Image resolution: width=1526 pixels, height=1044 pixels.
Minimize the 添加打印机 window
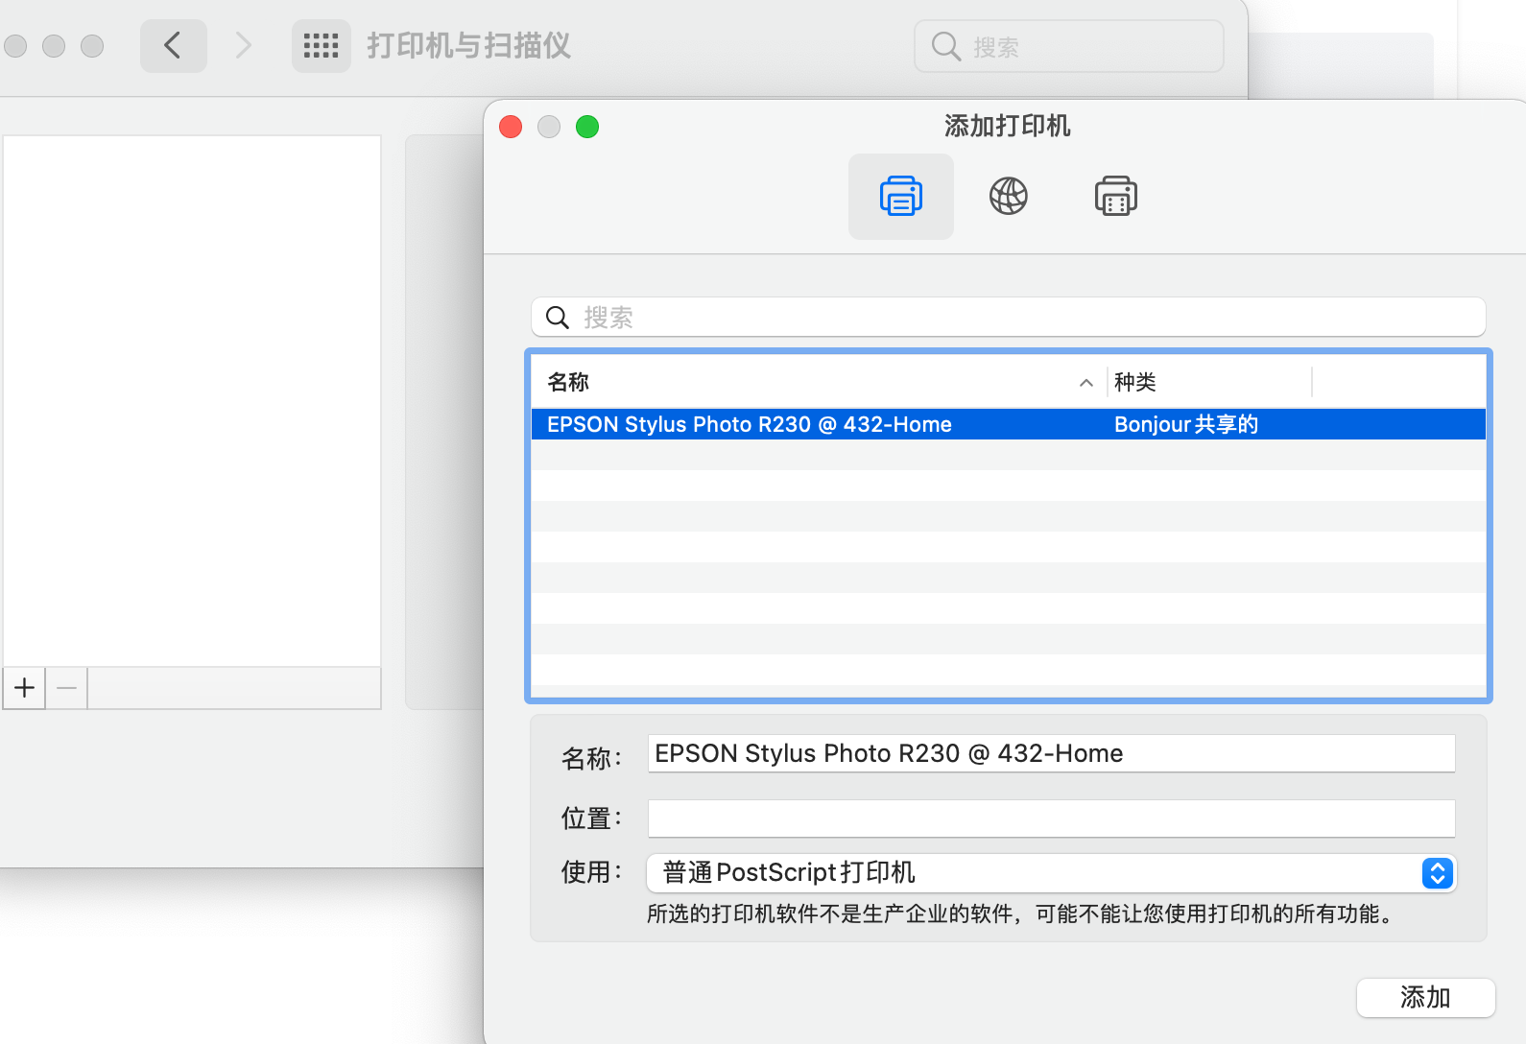tap(549, 127)
